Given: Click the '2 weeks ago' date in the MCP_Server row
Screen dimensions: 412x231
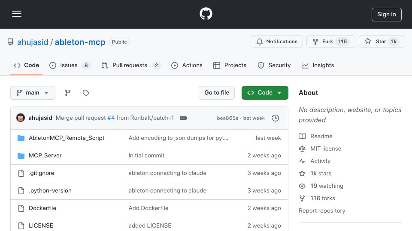Looking at the screenshot, I should (x=264, y=156).
